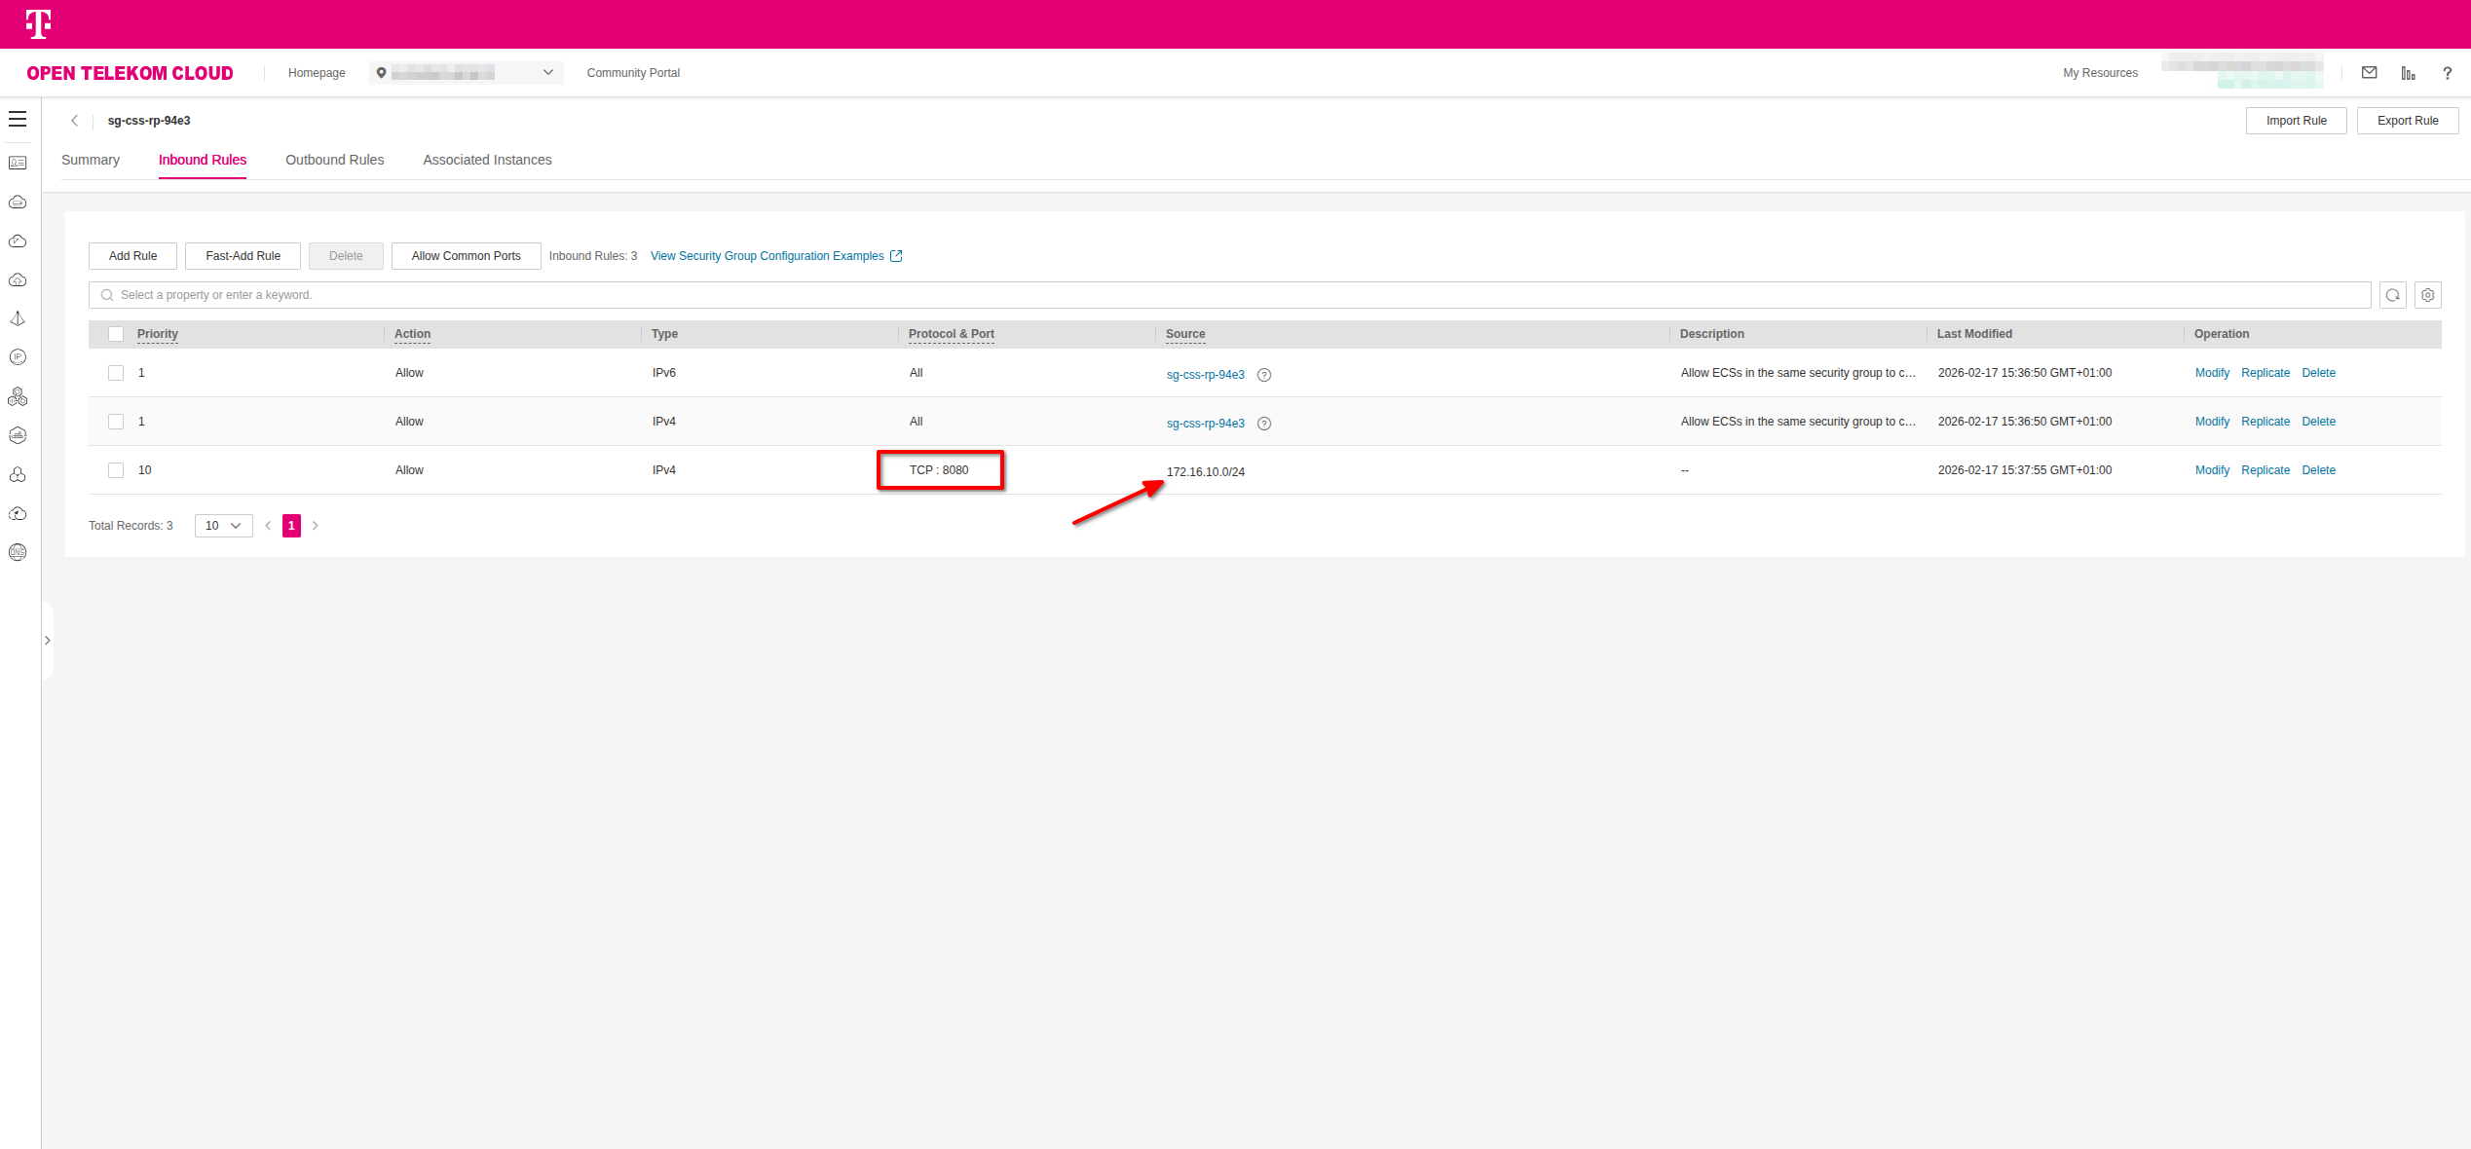This screenshot has width=2471, height=1149.
Task: Click the monitoring chart icon in header
Action: pos(2408,73)
